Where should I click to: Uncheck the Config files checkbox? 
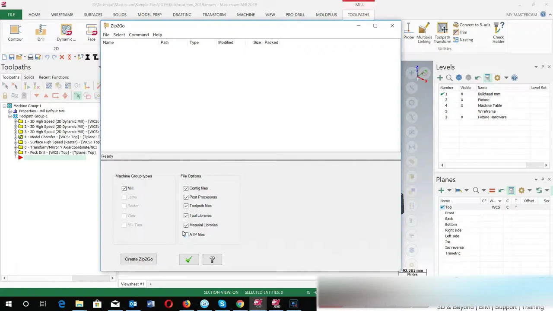186,188
